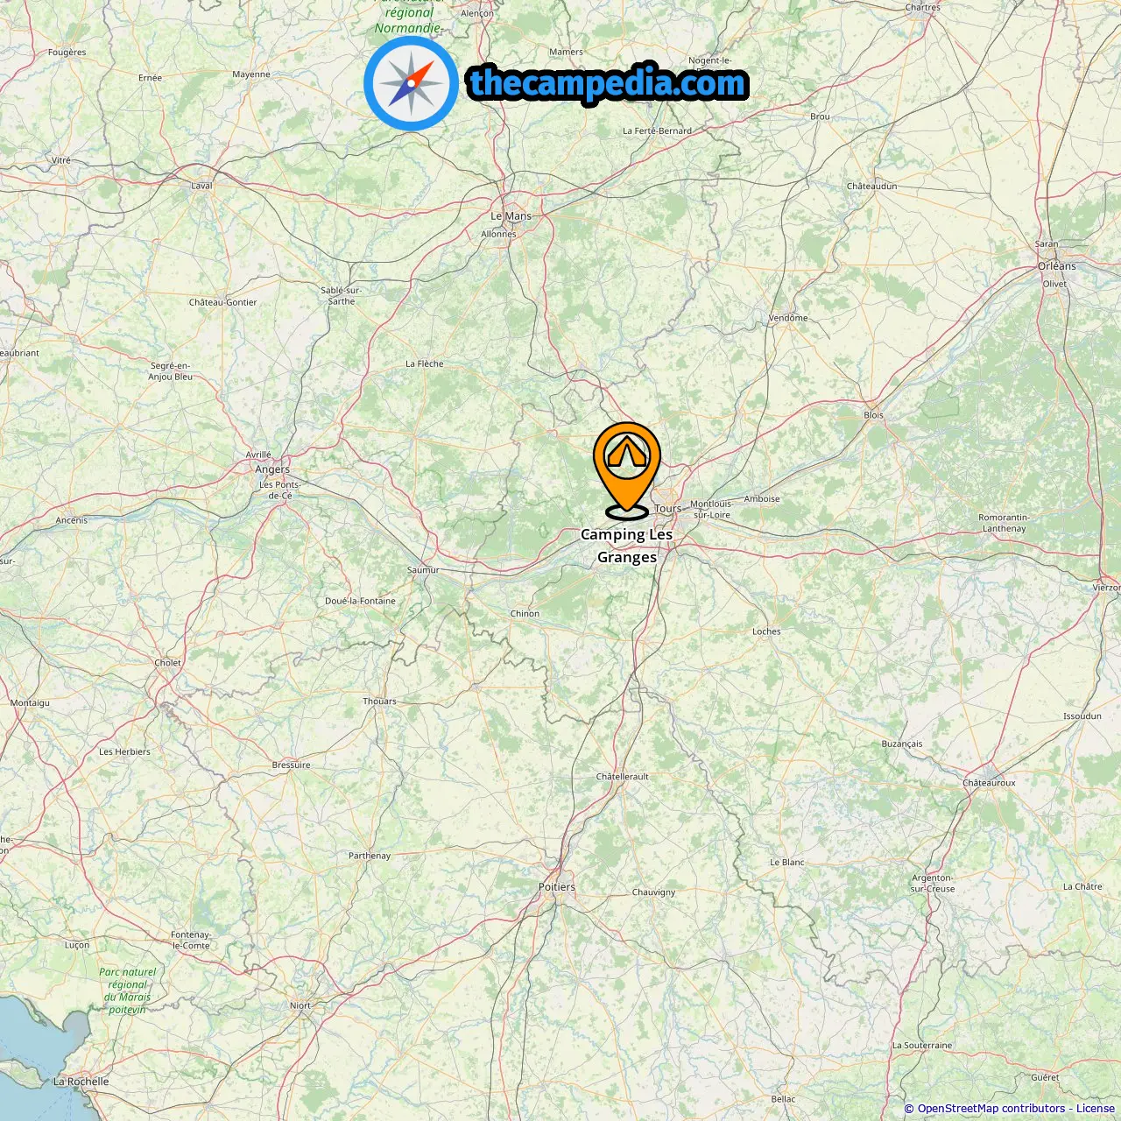Viewport: 1121px width, 1121px height.
Task: Click the Cholet town label
Action: pyautogui.click(x=168, y=663)
